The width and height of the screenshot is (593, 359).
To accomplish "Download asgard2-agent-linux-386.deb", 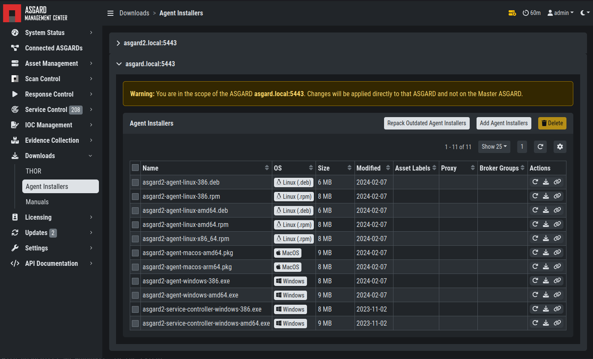I will [x=546, y=182].
